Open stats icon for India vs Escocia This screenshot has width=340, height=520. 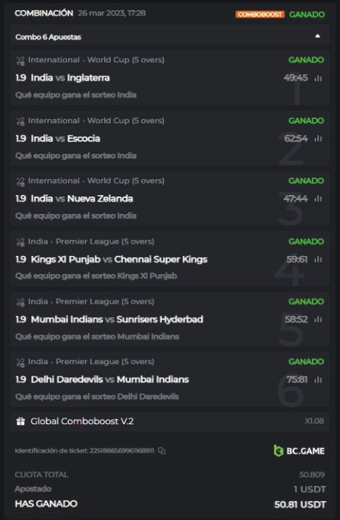pyautogui.click(x=318, y=139)
